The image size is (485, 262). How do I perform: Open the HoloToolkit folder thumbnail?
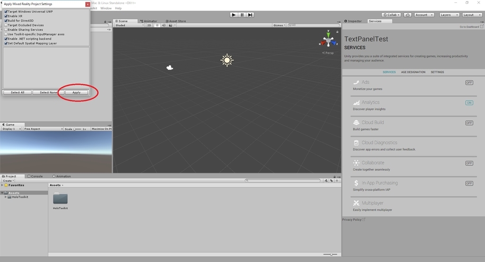(60, 198)
